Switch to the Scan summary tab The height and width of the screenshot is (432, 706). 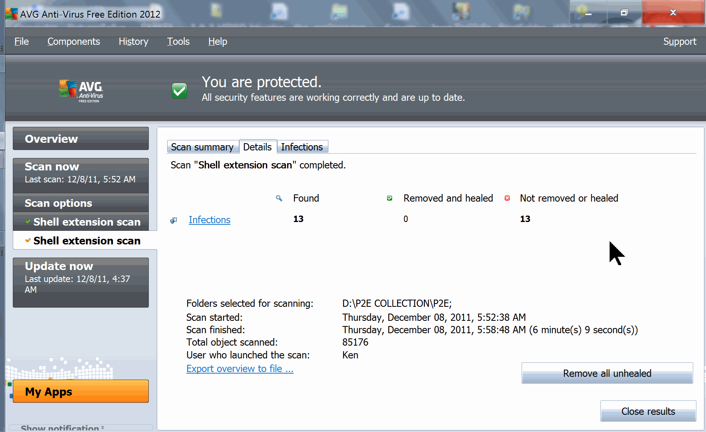pos(202,147)
